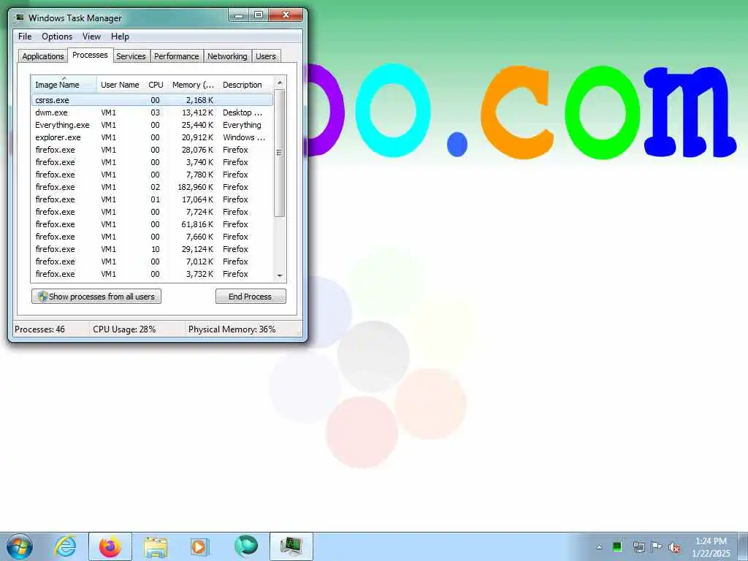
Task: Select the Processes tab
Action: pos(90,55)
